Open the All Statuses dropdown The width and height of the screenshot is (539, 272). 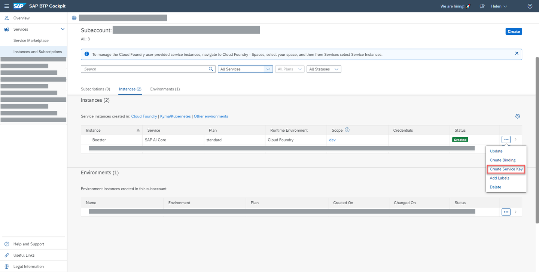click(324, 69)
